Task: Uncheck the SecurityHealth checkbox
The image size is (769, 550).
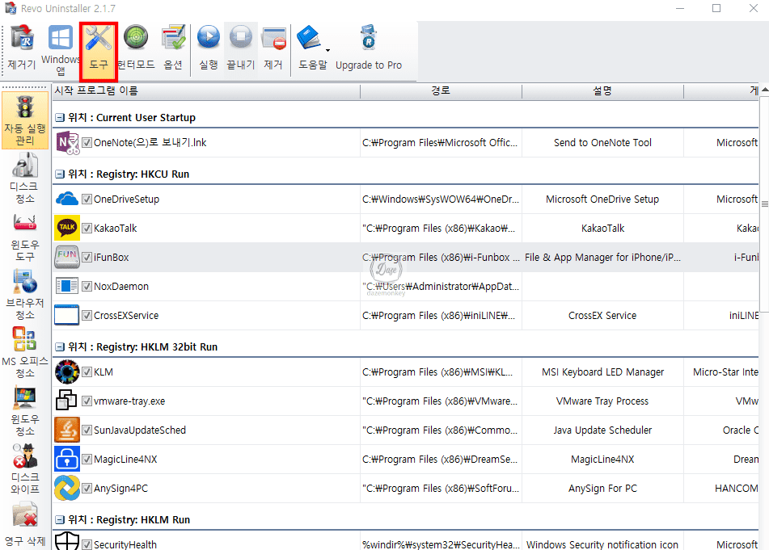Action: [x=87, y=544]
